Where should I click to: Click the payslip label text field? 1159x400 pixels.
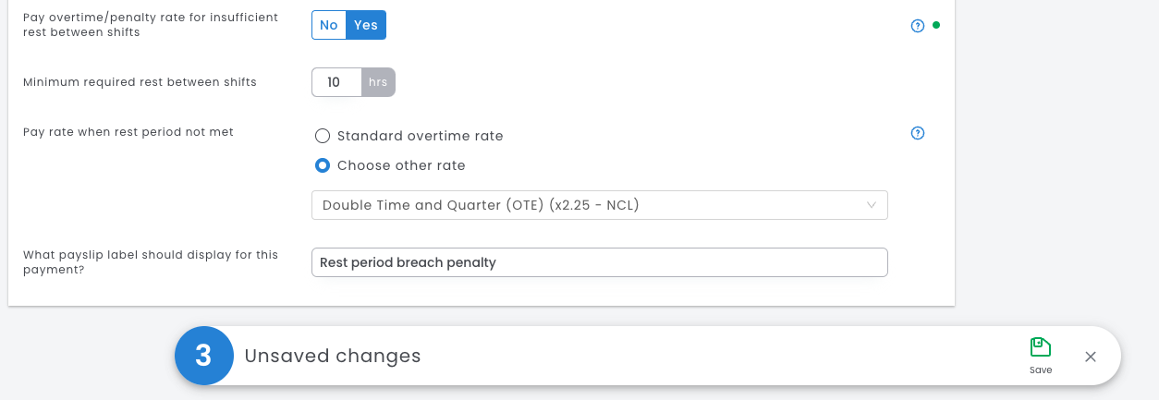point(599,262)
